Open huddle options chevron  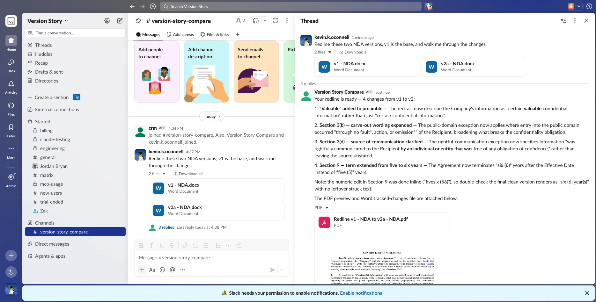[x=265, y=21]
